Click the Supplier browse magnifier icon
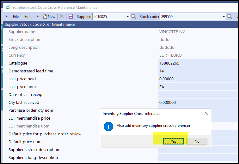 (134, 17)
